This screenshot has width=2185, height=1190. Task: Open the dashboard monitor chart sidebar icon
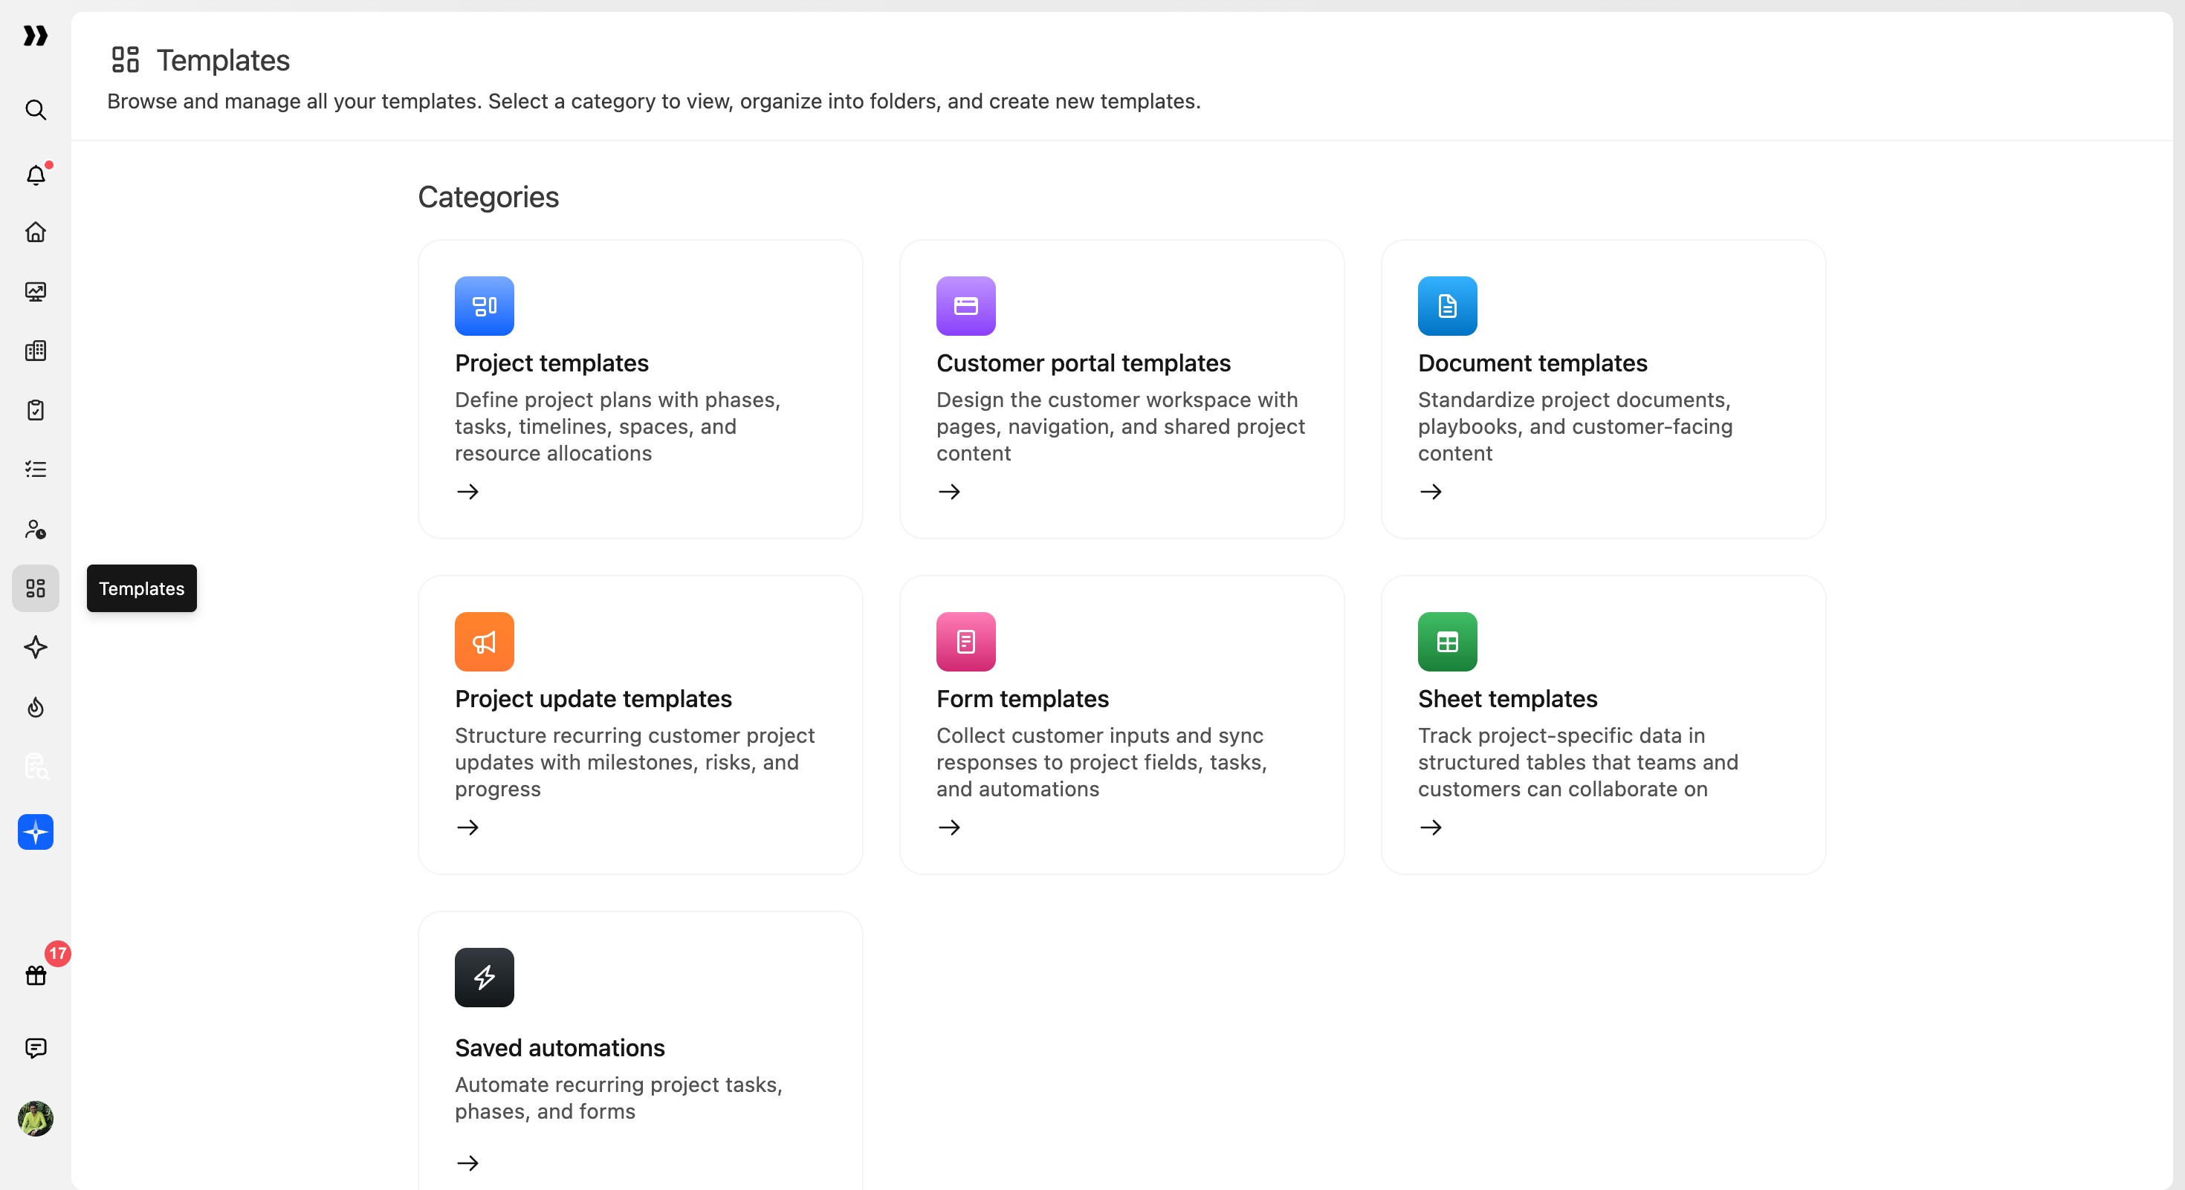point(36,292)
